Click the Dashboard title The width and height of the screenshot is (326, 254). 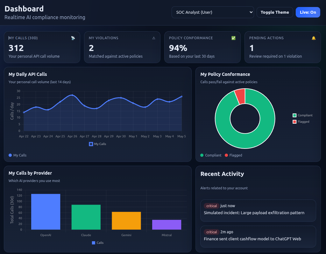(x=24, y=9)
